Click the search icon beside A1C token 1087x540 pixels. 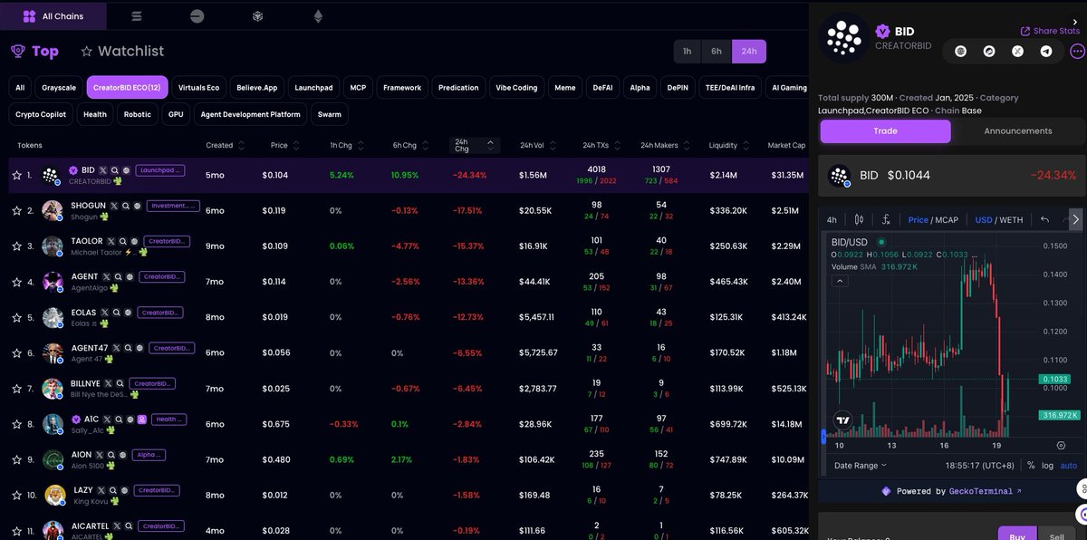(119, 419)
